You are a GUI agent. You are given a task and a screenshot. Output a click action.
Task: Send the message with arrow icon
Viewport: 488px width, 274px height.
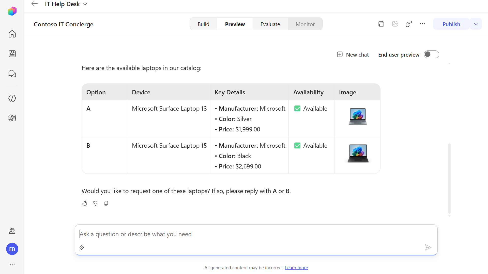point(428,247)
